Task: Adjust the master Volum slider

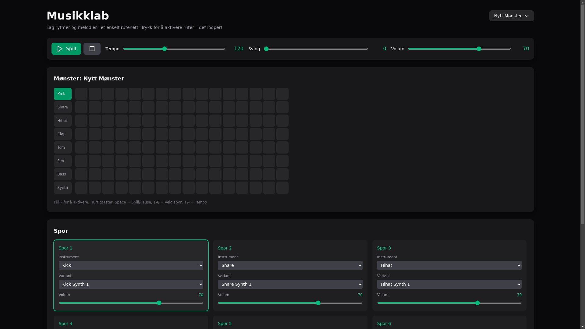Action: coord(479,49)
